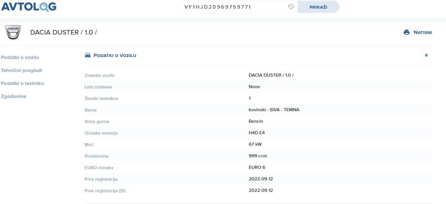This screenshot has height=204, width=446.
Task: Go to Tehnični pregledi in sidebar
Action: 21,71
